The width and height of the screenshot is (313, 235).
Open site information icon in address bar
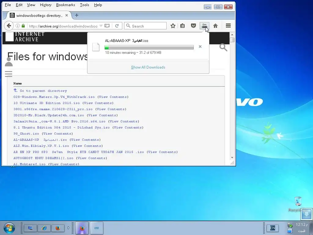pos(18,26)
